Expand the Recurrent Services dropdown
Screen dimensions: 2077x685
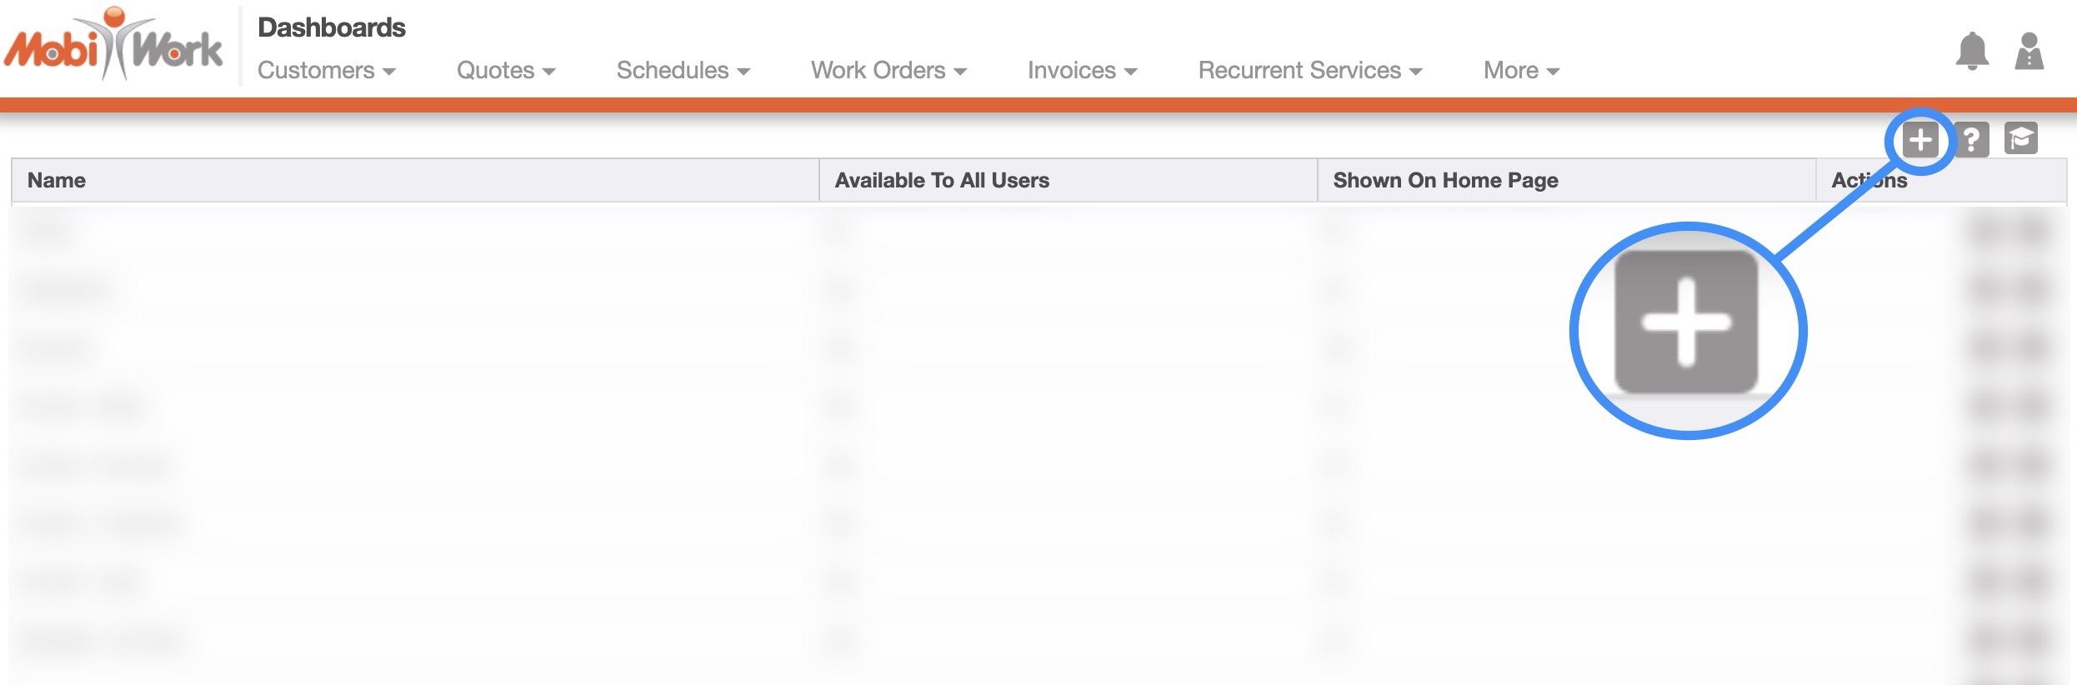pos(1309,71)
